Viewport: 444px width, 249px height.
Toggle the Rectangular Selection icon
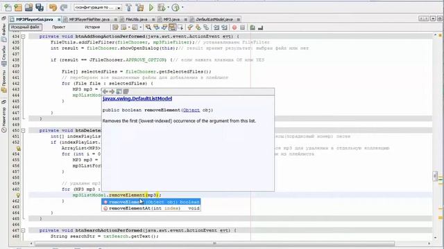[x=180, y=28]
